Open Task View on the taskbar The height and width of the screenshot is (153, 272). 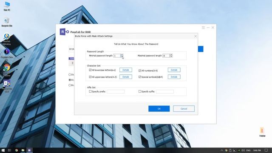9,150
